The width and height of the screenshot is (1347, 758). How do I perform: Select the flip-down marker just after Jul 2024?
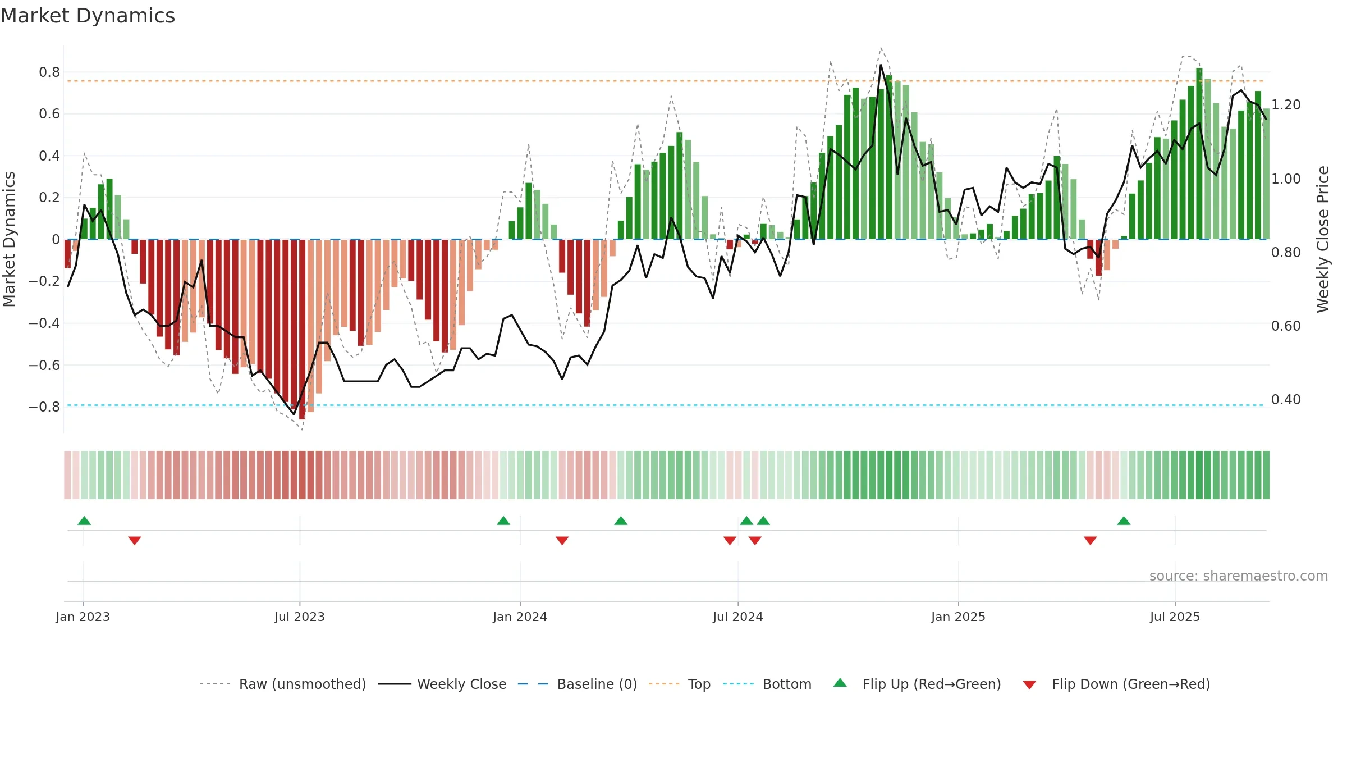point(755,540)
